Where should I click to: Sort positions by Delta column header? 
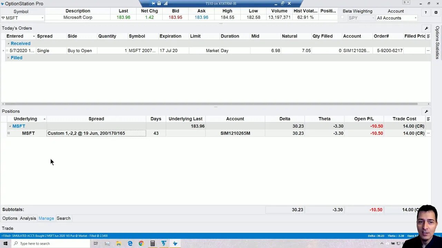point(285,119)
